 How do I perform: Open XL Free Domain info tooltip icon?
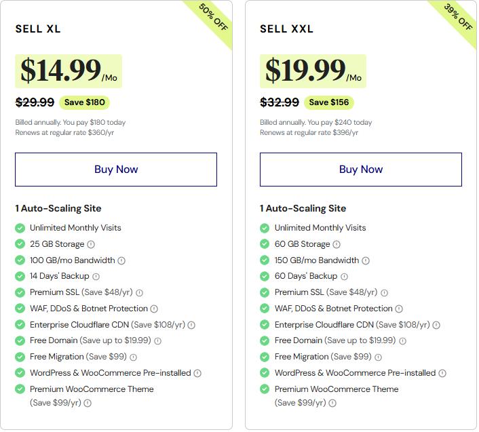coord(157,341)
